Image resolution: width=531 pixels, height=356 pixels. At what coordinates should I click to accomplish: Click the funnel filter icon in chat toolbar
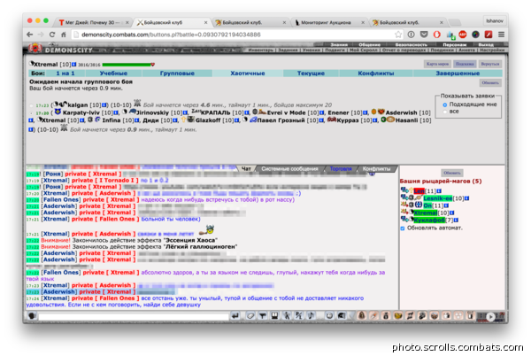click(263, 315)
